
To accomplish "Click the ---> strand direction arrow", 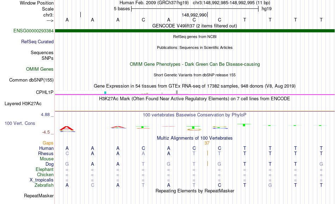I will pyautogui.click(x=50, y=20).
